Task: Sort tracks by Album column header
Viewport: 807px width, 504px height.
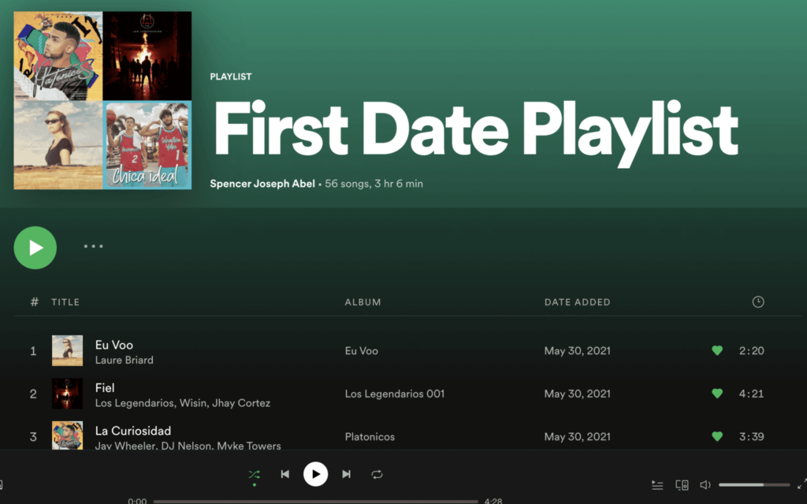Action: (363, 302)
